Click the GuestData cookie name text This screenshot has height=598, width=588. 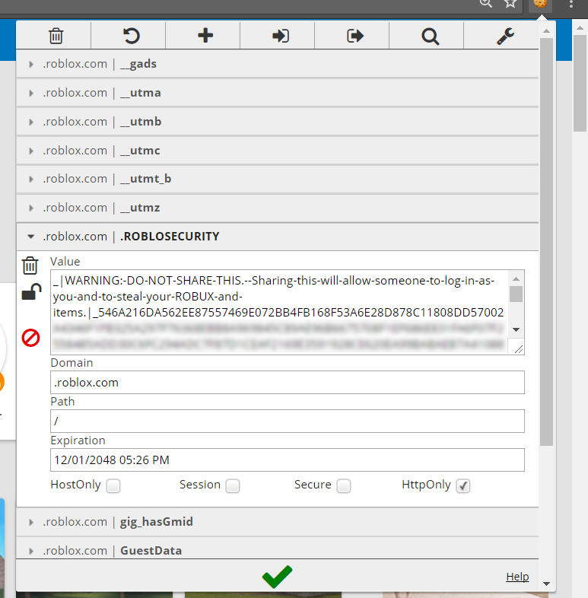tap(151, 551)
